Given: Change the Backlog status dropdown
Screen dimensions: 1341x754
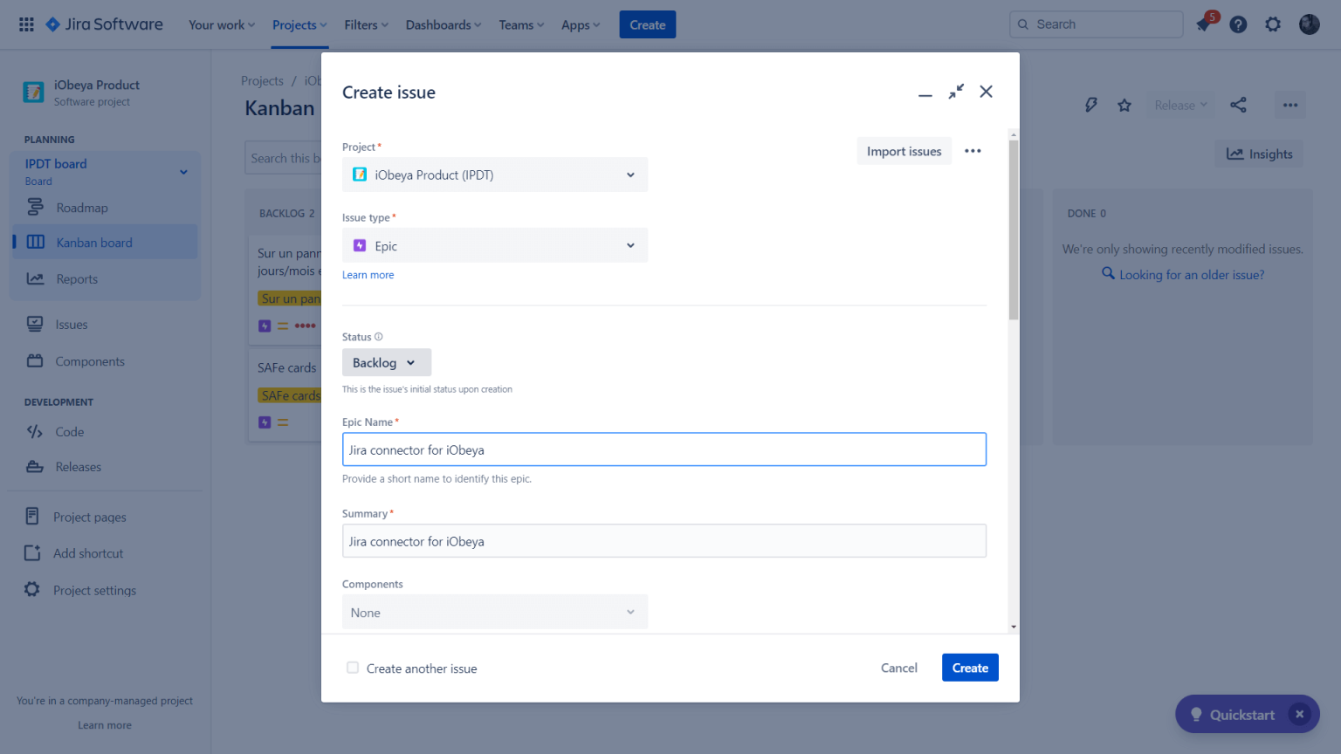Looking at the screenshot, I should tap(386, 363).
